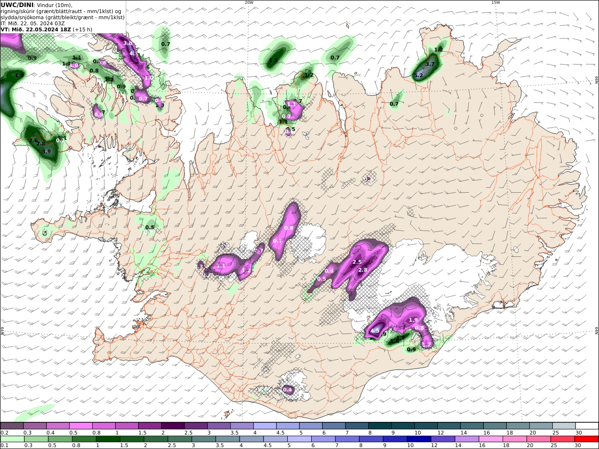The image size is (599, 449).
Task: Select the pale green 0.1 rain scale swatch
Action: (12, 439)
